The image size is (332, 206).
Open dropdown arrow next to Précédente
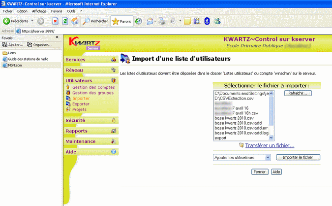pyautogui.click(x=32, y=21)
